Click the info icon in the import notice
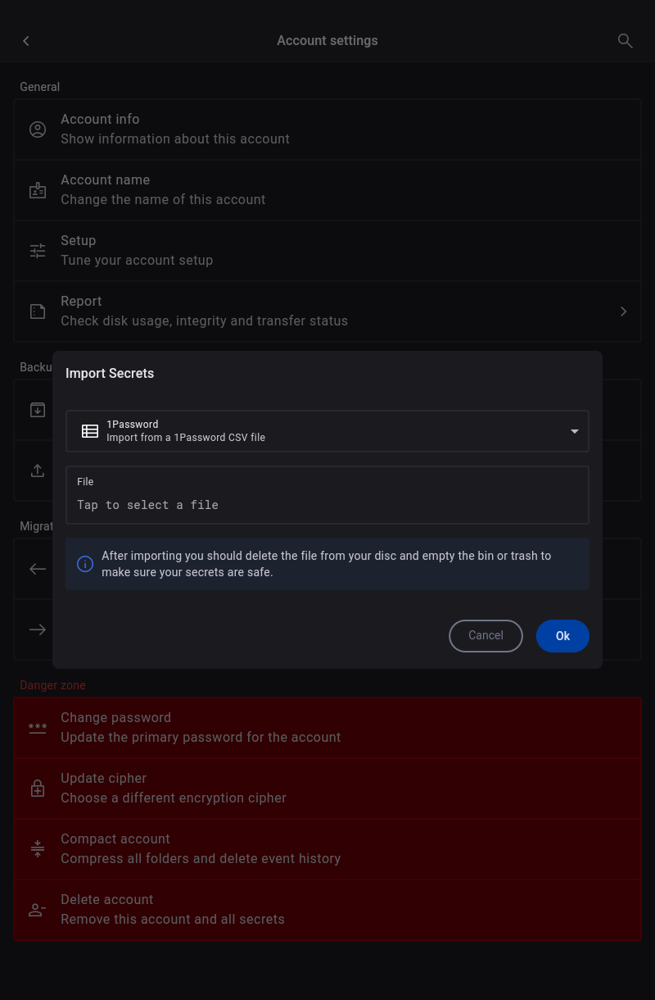This screenshot has width=655, height=1000. (x=85, y=564)
